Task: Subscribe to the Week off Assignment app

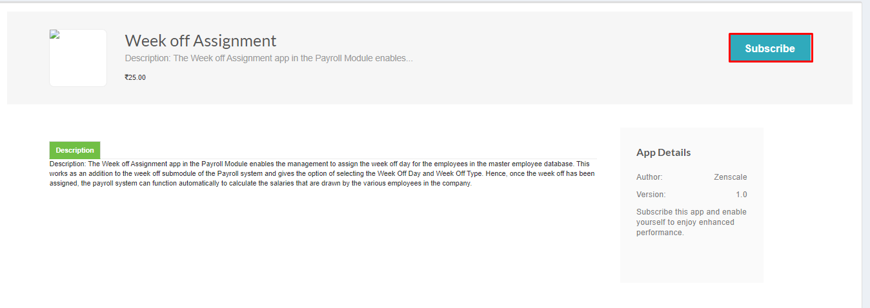Action: pyautogui.click(x=770, y=48)
